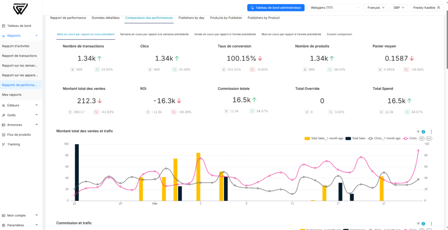The height and width of the screenshot is (230, 448).
Task: Expand the Éditeurs sidebar section
Action: pyautogui.click(x=21, y=105)
